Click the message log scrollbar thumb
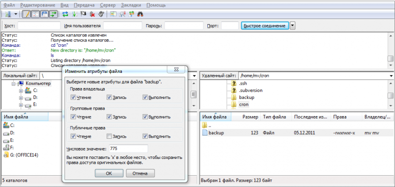 coord(391,59)
